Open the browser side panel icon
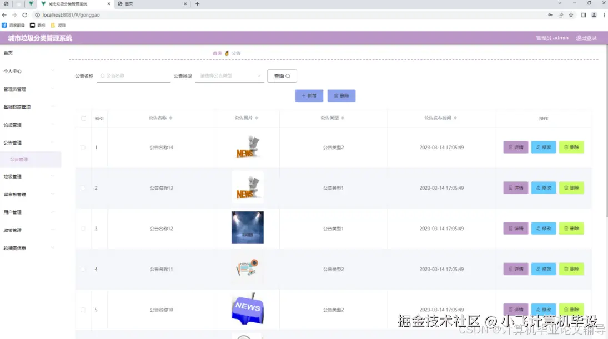Screen dimensions: 608x339 click(x=584, y=15)
